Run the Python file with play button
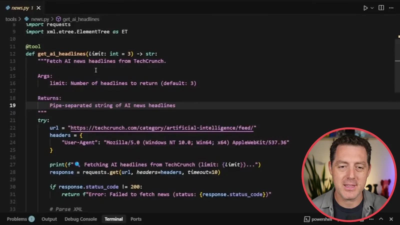The height and width of the screenshot is (225, 400). point(365,8)
